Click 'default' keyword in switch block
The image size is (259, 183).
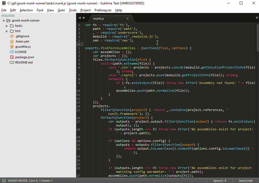coord(115,79)
